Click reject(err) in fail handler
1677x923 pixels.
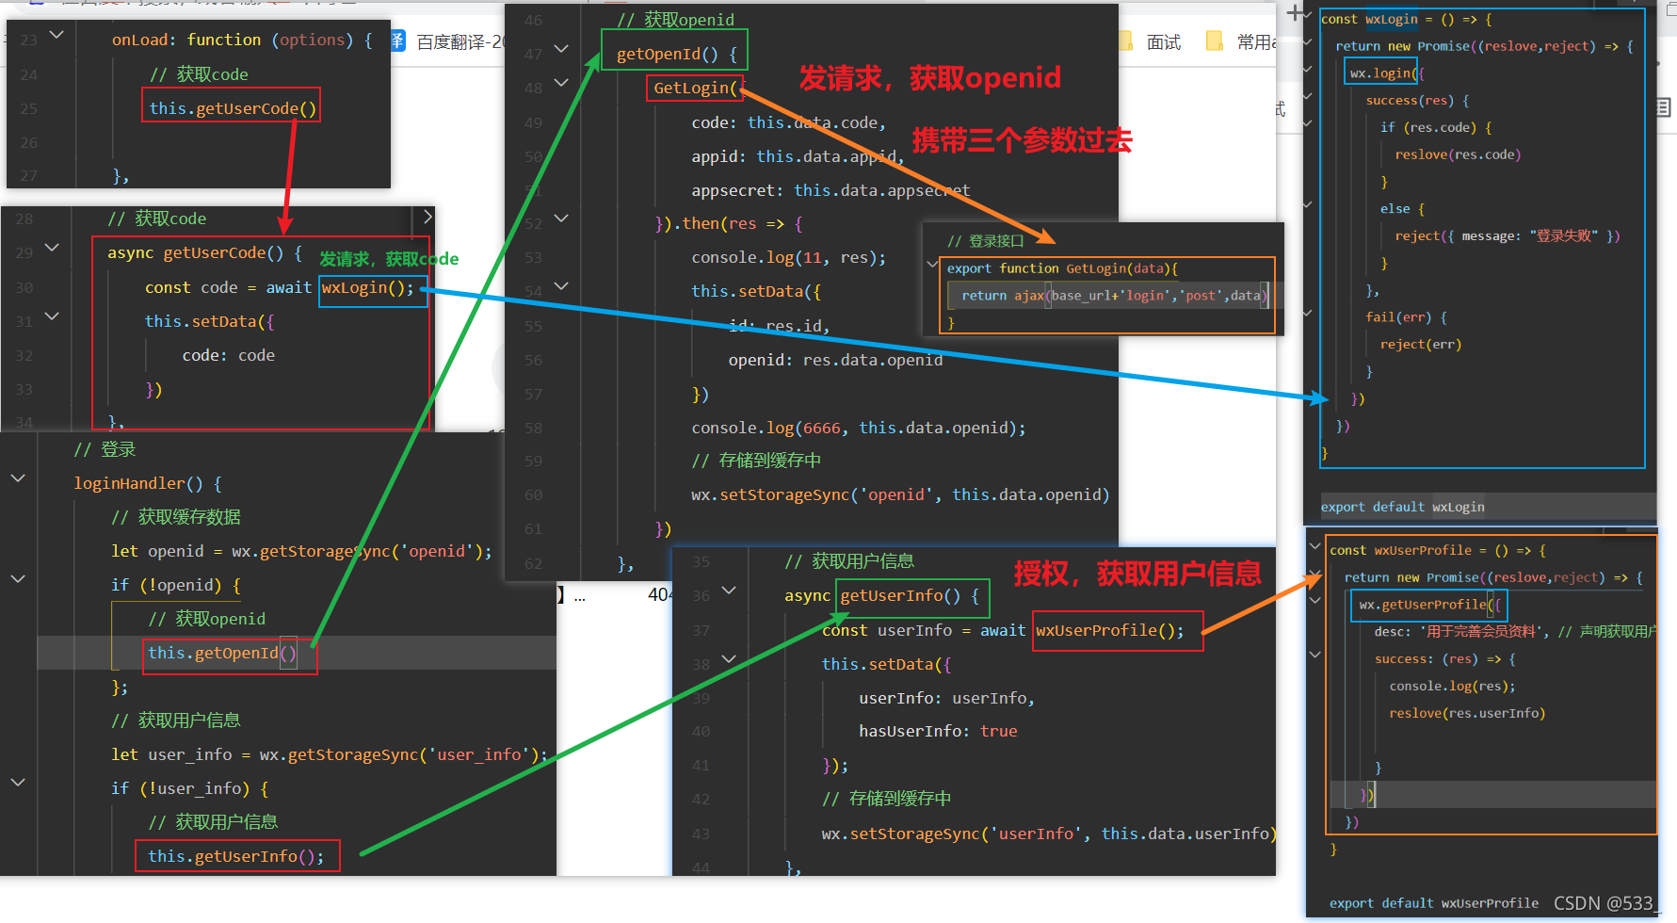point(1421,345)
